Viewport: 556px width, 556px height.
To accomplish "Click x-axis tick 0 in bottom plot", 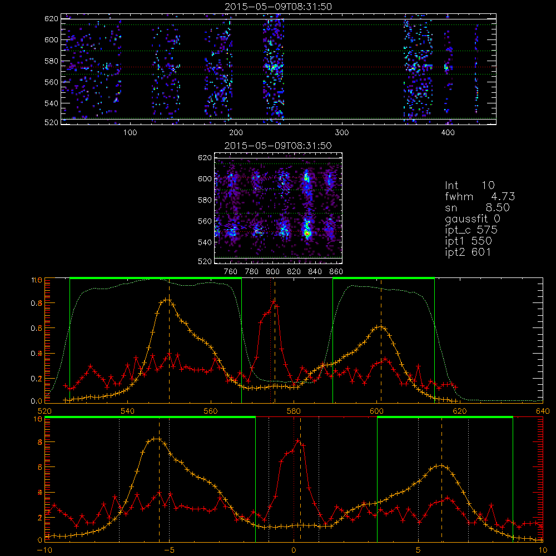I will tap(294, 550).
